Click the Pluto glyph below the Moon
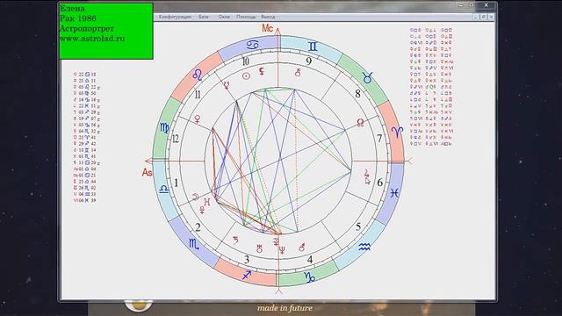 coord(202,210)
